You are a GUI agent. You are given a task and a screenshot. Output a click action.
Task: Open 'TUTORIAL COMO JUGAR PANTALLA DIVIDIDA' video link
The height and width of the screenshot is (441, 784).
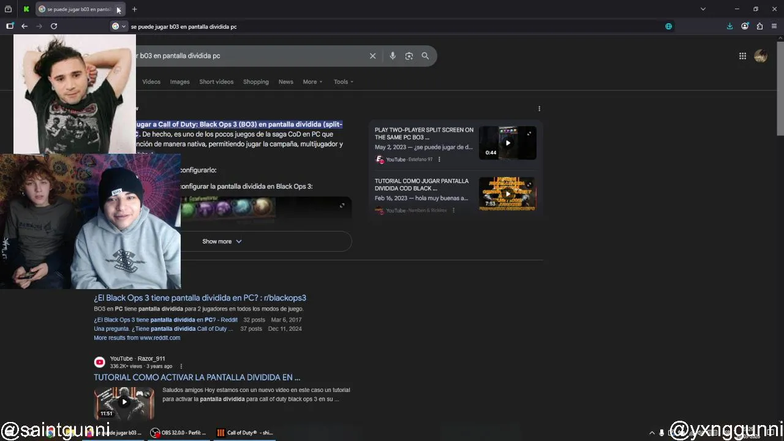coord(421,184)
